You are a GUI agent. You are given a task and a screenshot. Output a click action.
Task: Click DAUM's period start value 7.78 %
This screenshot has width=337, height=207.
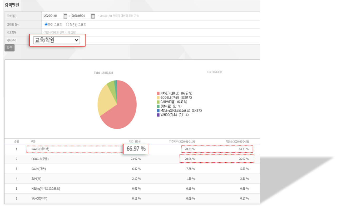click(190, 169)
